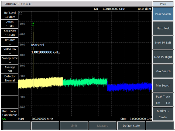Click Next Pk Right softkey
The height and width of the screenshot is (131, 175).
163,57
